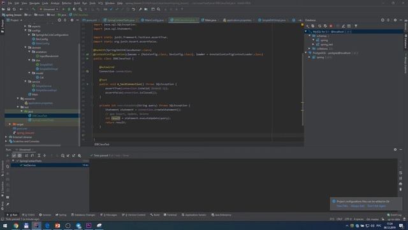The image size is (408, 230).
Task: Expand the collations node in the Database panel
Action: pyautogui.click(x=310, y=49)
